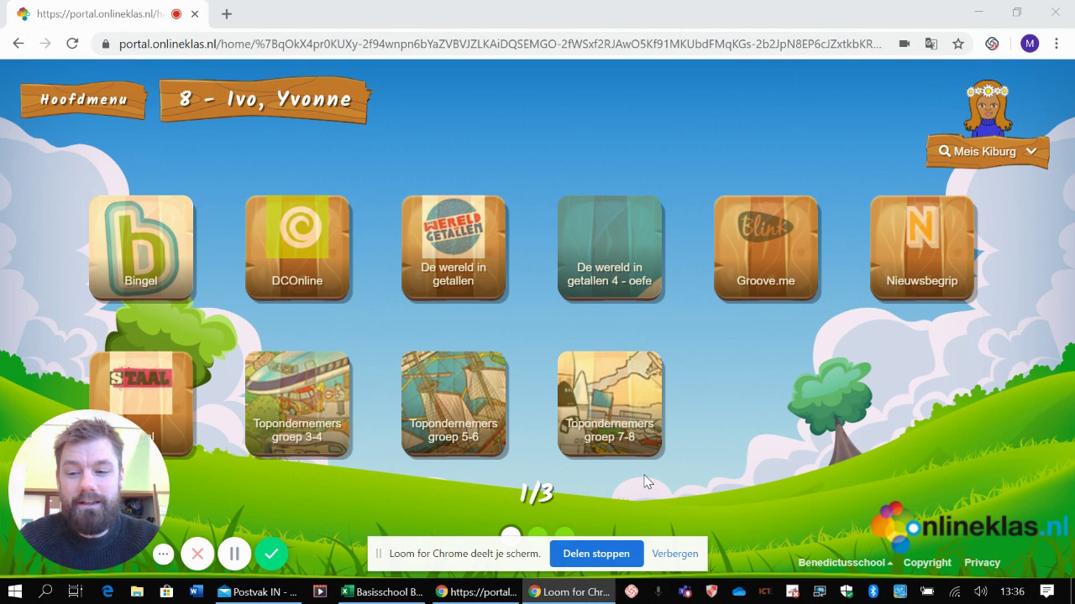The image size is (1075, 604).
Task: Expand the Benedictusschool footer menu
Action: [x=845, y=563]
